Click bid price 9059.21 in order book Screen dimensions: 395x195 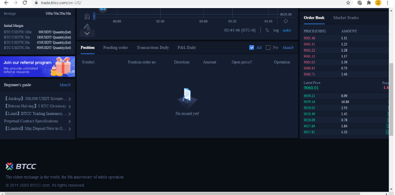point(309,96)
